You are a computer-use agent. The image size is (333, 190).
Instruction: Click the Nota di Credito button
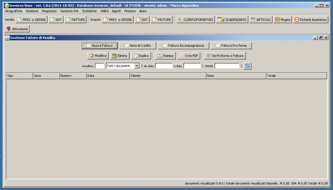pyautogui.click(x=138, y=45)
